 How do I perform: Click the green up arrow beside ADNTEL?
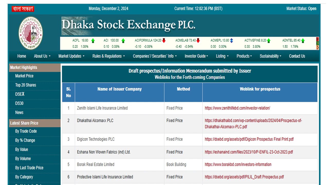(x=303, y=40)
